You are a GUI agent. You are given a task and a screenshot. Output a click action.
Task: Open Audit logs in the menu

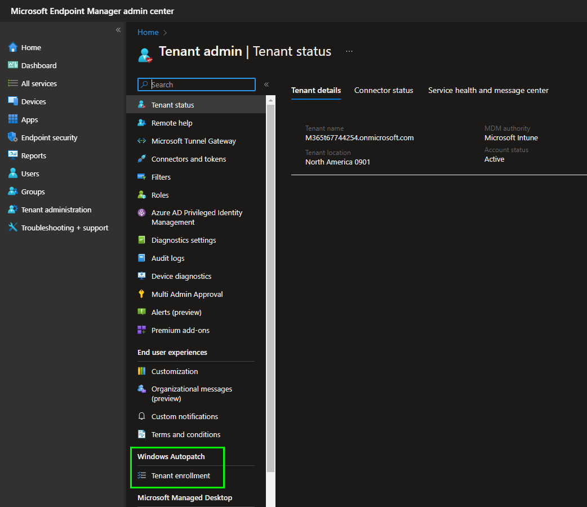point(168,258)
